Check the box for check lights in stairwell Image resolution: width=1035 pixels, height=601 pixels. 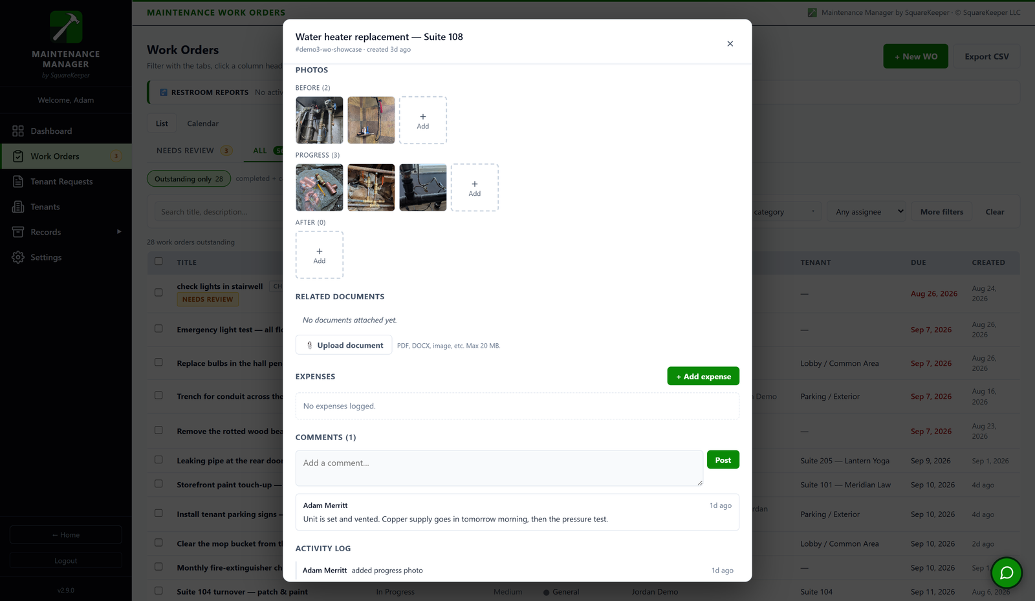(158, 292)
